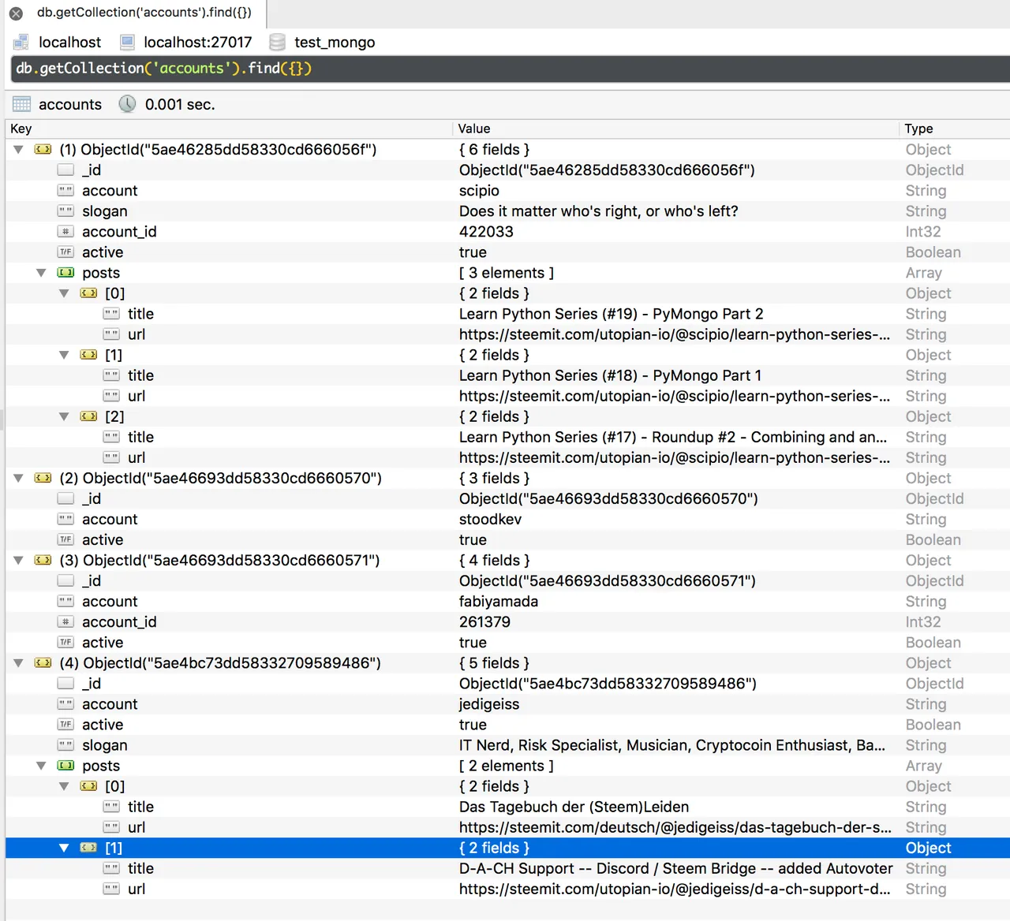Screen dimensions: 1010x921
Task: Select the 'scipio' account value
Action: point(479,191)
